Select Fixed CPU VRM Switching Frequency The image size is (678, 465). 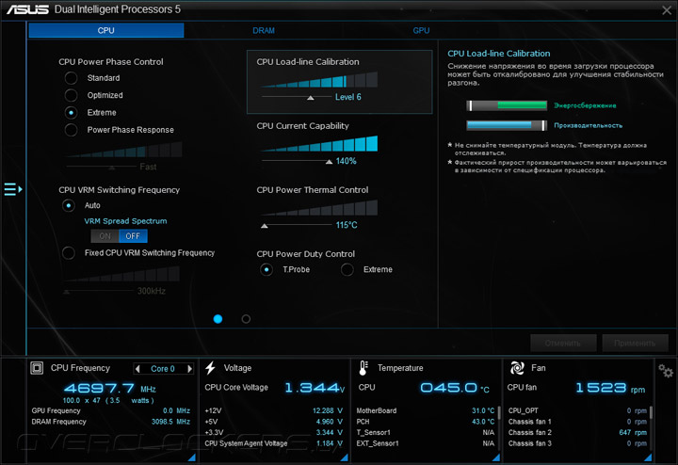click(x=69, y=253)
